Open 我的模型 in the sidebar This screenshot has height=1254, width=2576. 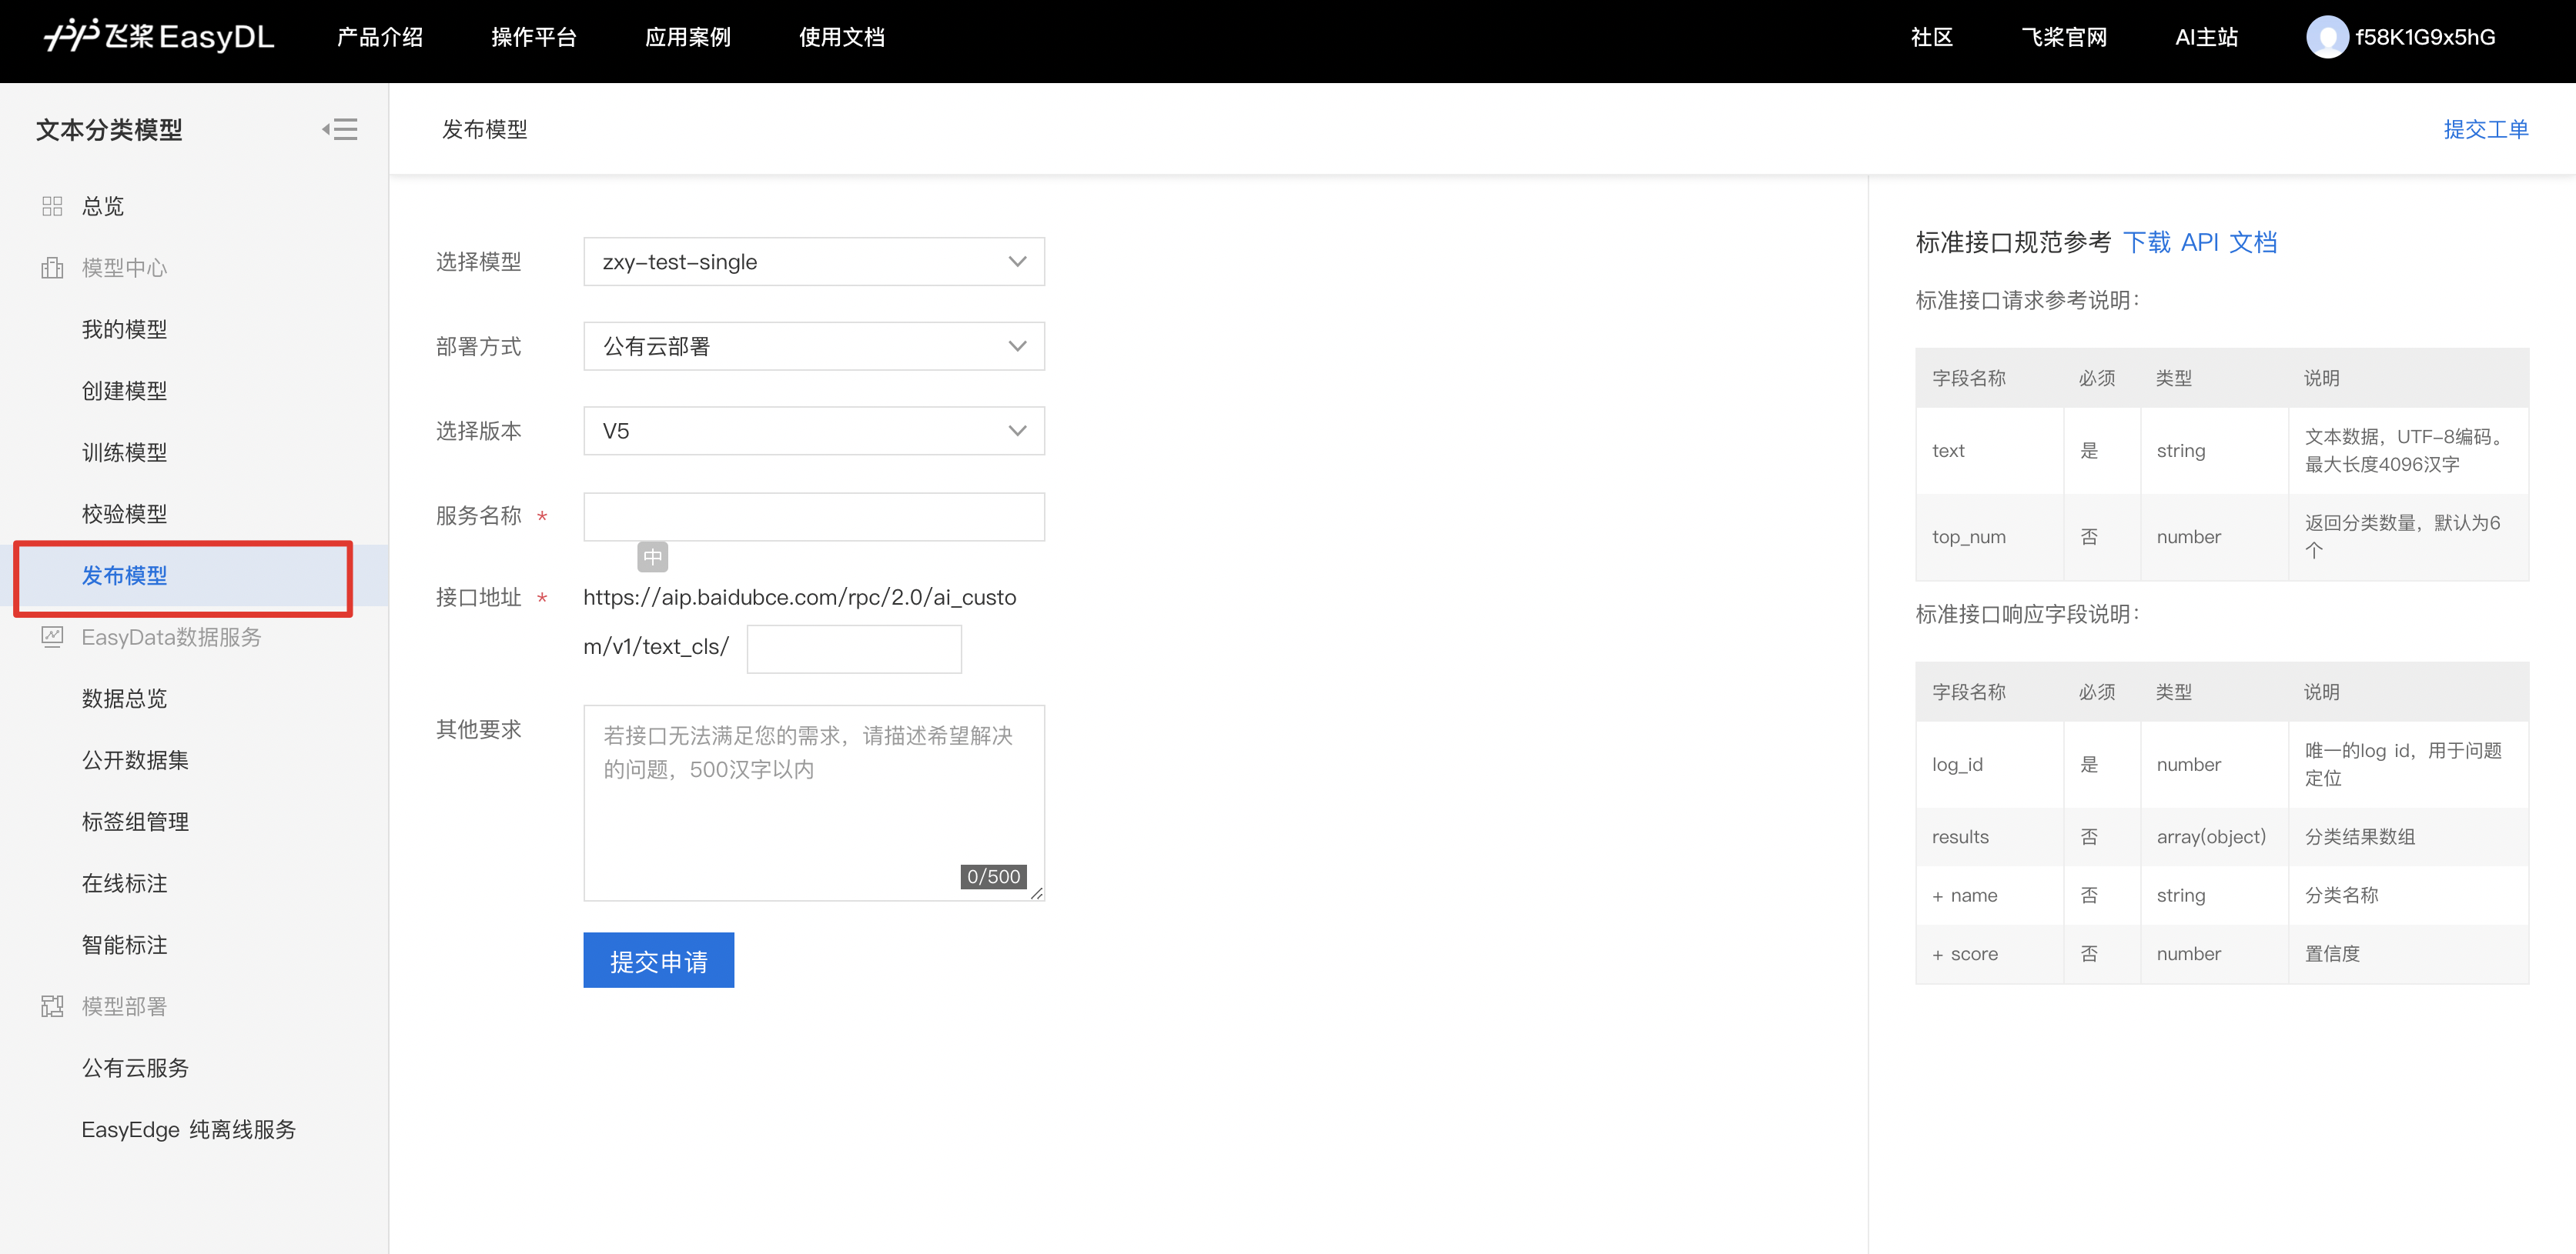[x=124, y=330]
